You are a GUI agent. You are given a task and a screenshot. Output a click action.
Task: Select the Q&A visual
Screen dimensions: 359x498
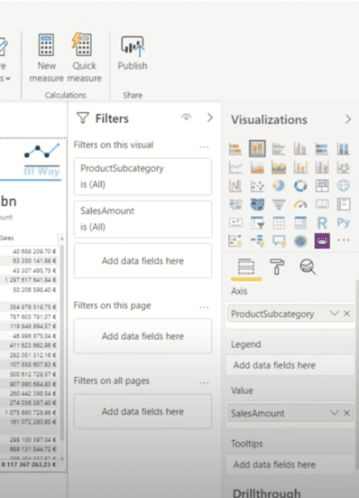pyautogui.click(x=279, y=240)
